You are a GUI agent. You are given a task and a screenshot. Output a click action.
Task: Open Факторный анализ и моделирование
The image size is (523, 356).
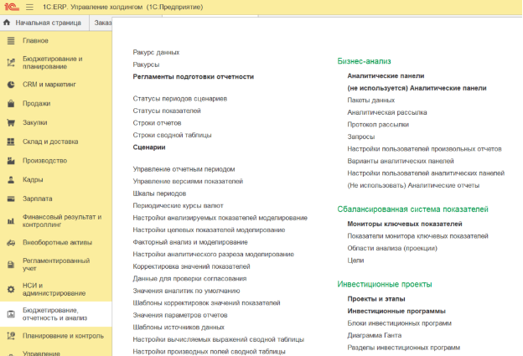click(190, 242)
